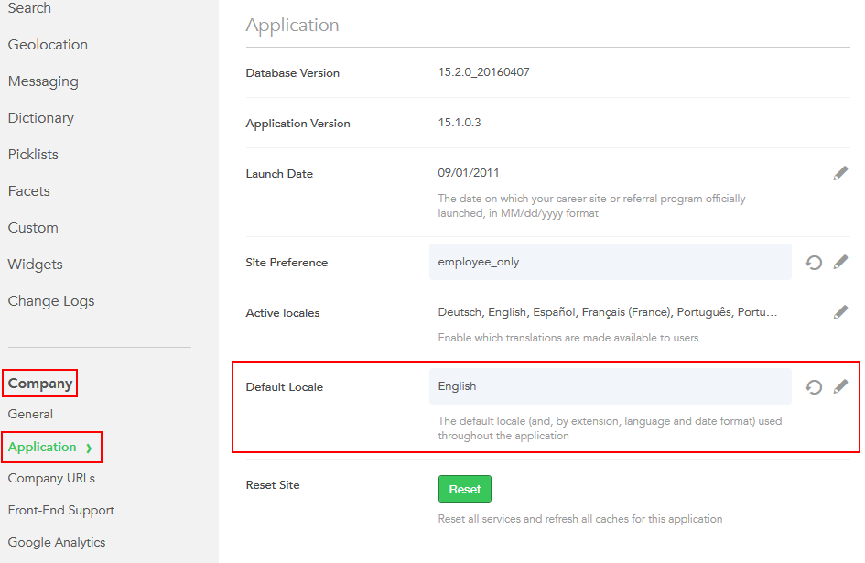Open the Geolocation settings section
Screen dimensions: 865x563
48,45
